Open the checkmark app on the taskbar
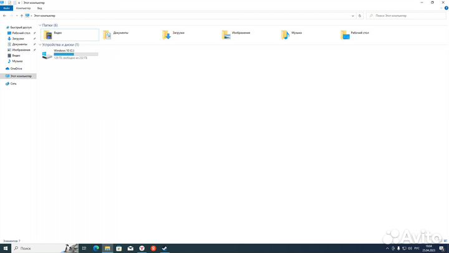This screenshot has height=253, width=449. [x=165, y=249]
